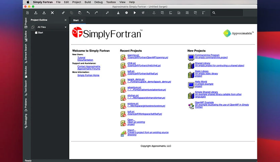This screenshot has width=280, height=162.
Task: Click the last grayed debug toolbar icon
Action: [203, 13]
